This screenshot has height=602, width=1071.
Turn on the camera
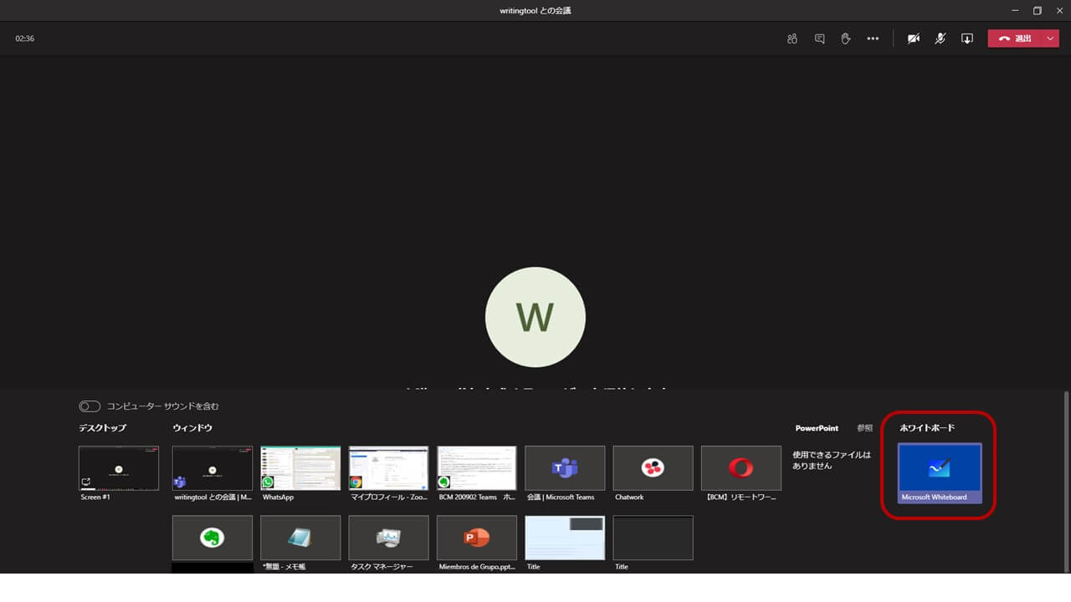[914, 38]
